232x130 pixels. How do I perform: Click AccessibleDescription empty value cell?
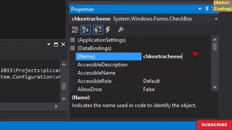point(176,65)
